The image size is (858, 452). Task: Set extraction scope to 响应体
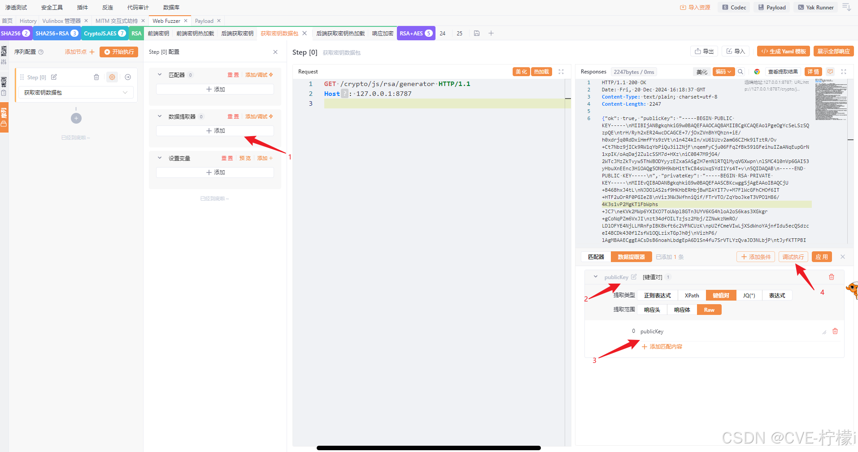coord(682,310)
